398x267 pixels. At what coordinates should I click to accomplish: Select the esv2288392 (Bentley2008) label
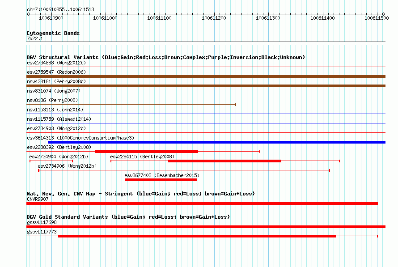point(59,147)
